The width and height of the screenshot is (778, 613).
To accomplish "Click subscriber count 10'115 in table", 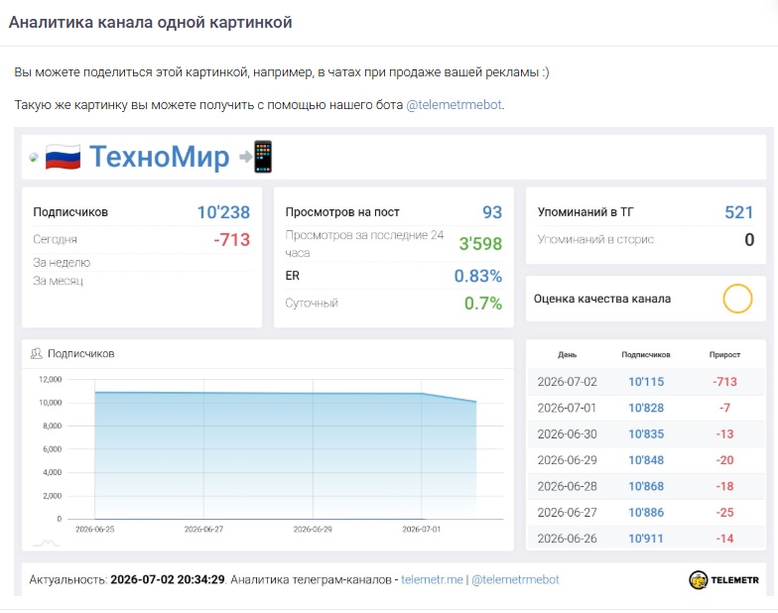I will (x=646, y=381).
